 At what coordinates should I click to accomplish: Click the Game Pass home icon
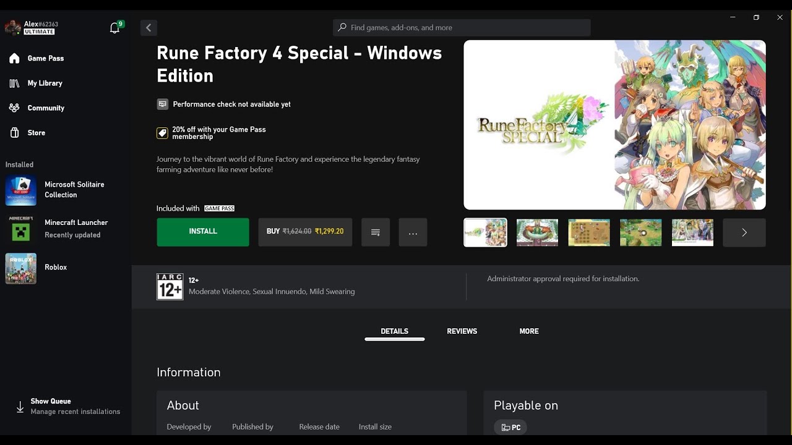coord(14,58)
